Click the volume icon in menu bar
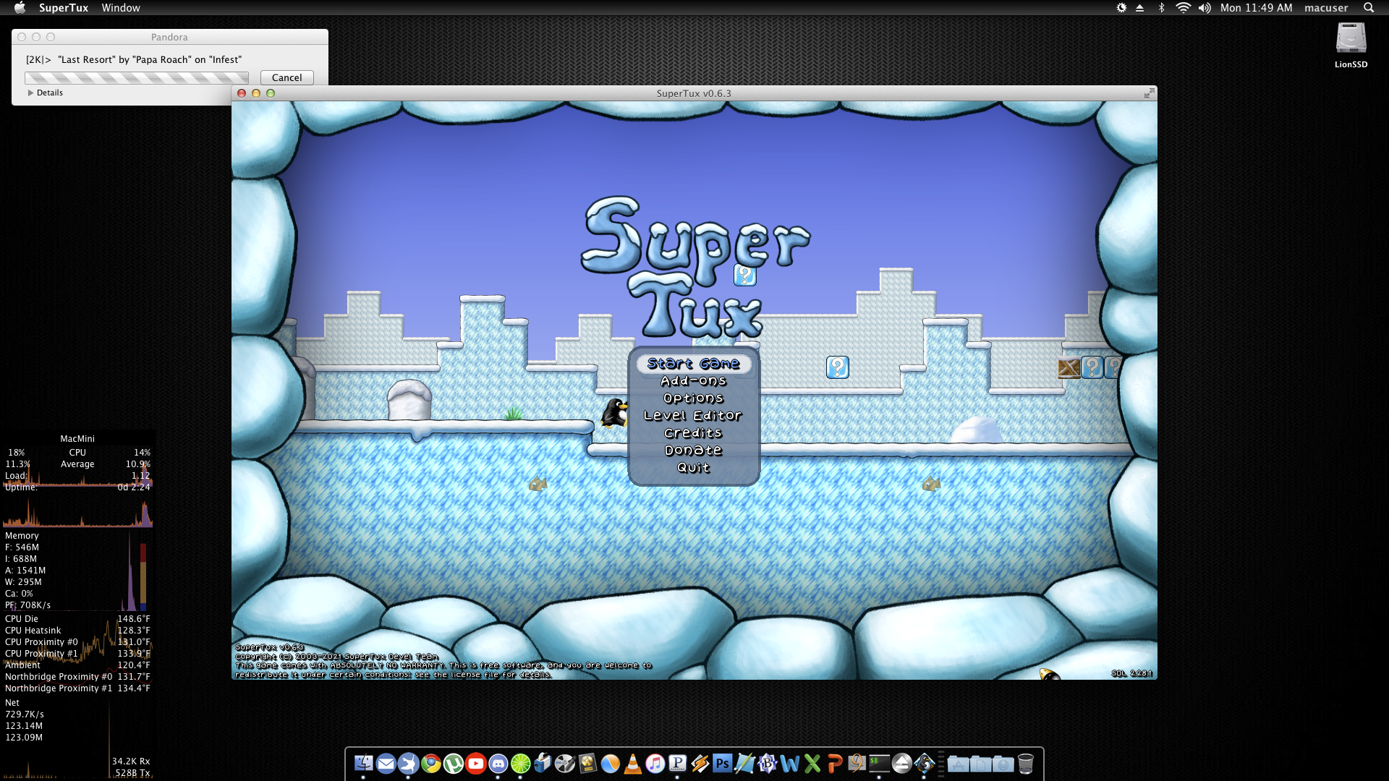1389x781 pixels. pos(1205,8)
